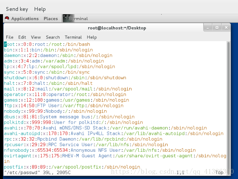Screen dimensions: 238x179
Task: Click the dbus System message bus line
Action: point(69,117)
